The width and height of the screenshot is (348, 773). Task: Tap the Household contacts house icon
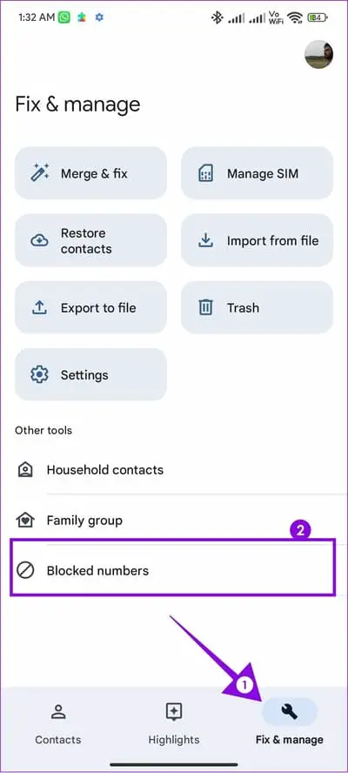click(25, 470)
